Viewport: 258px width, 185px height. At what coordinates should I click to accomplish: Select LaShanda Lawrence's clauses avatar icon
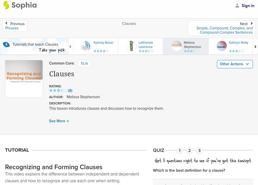pos(131,46)
